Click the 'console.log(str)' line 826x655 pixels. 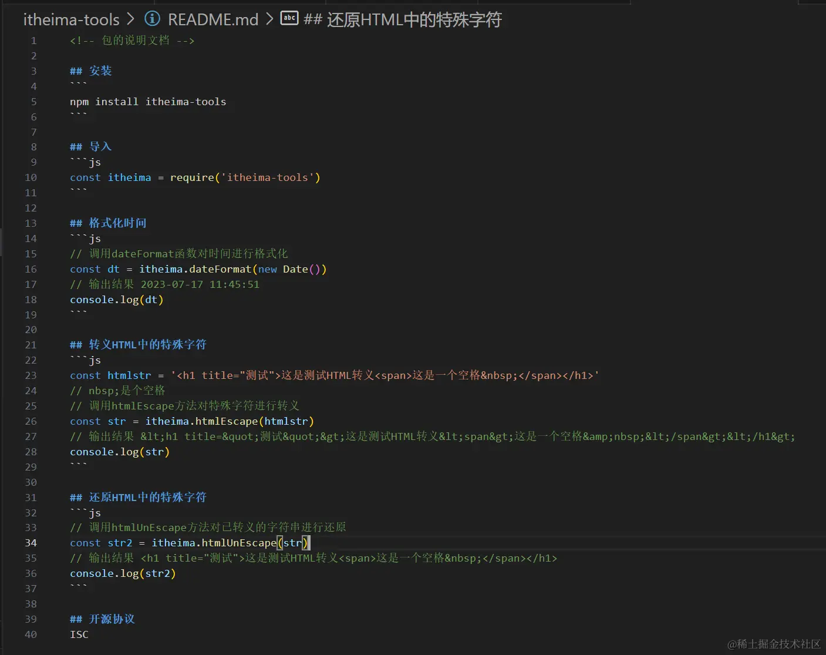120,452
